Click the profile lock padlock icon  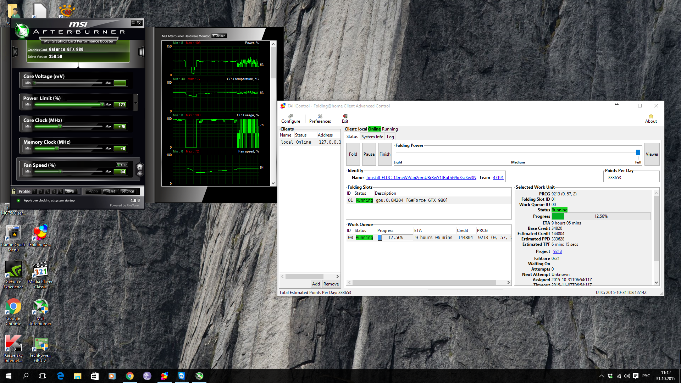(13, 191)
